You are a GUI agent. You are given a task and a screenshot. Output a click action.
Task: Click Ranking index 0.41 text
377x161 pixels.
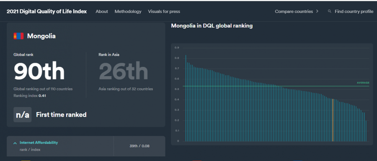30,96
